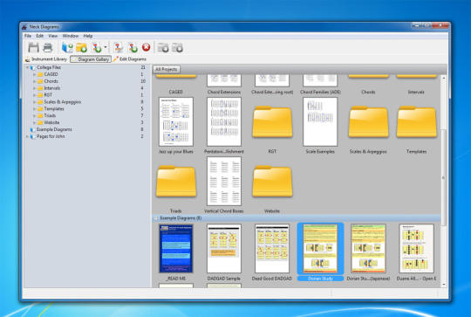This screenshot has height=317, width=471.
Task: Open the Window menu
Action: (71, 36)
